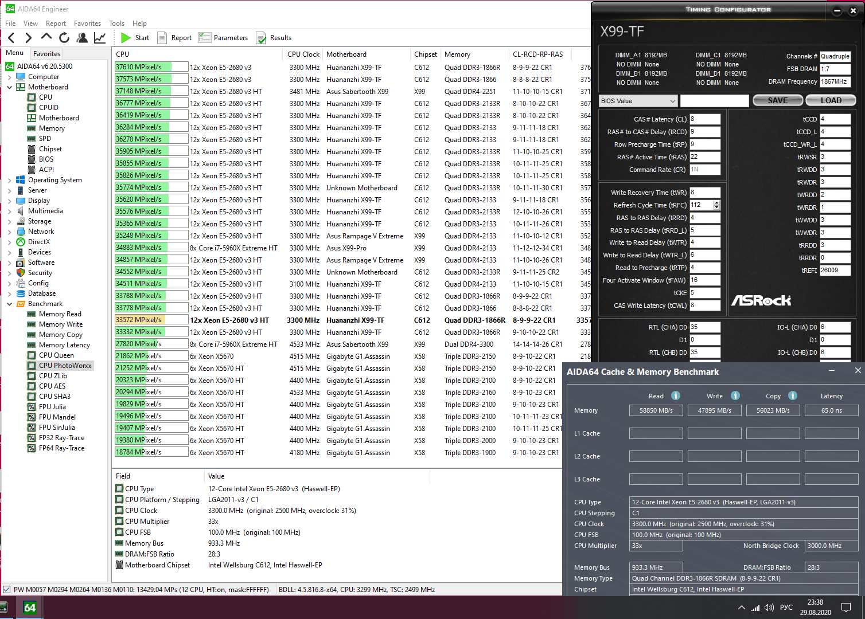Switch to the Favorites tab in the sidebar

(x=46, y=53)
